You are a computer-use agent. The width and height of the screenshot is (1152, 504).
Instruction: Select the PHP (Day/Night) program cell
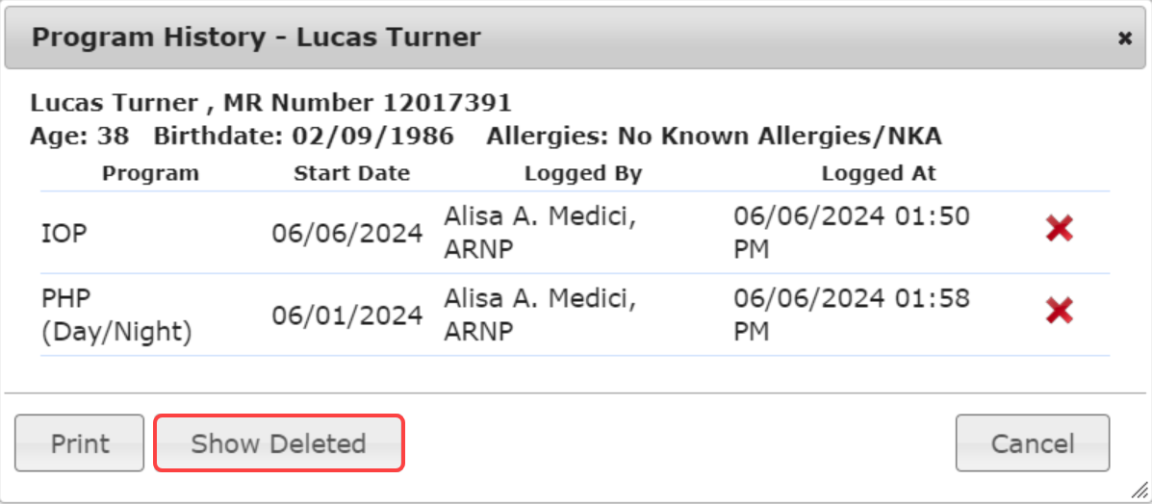tap(116, 315)
